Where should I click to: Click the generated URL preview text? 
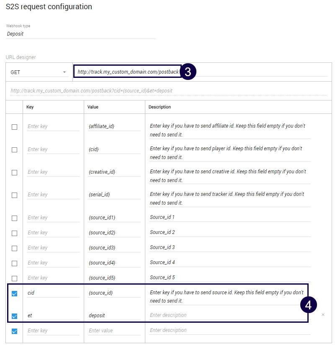coord(91,91)
